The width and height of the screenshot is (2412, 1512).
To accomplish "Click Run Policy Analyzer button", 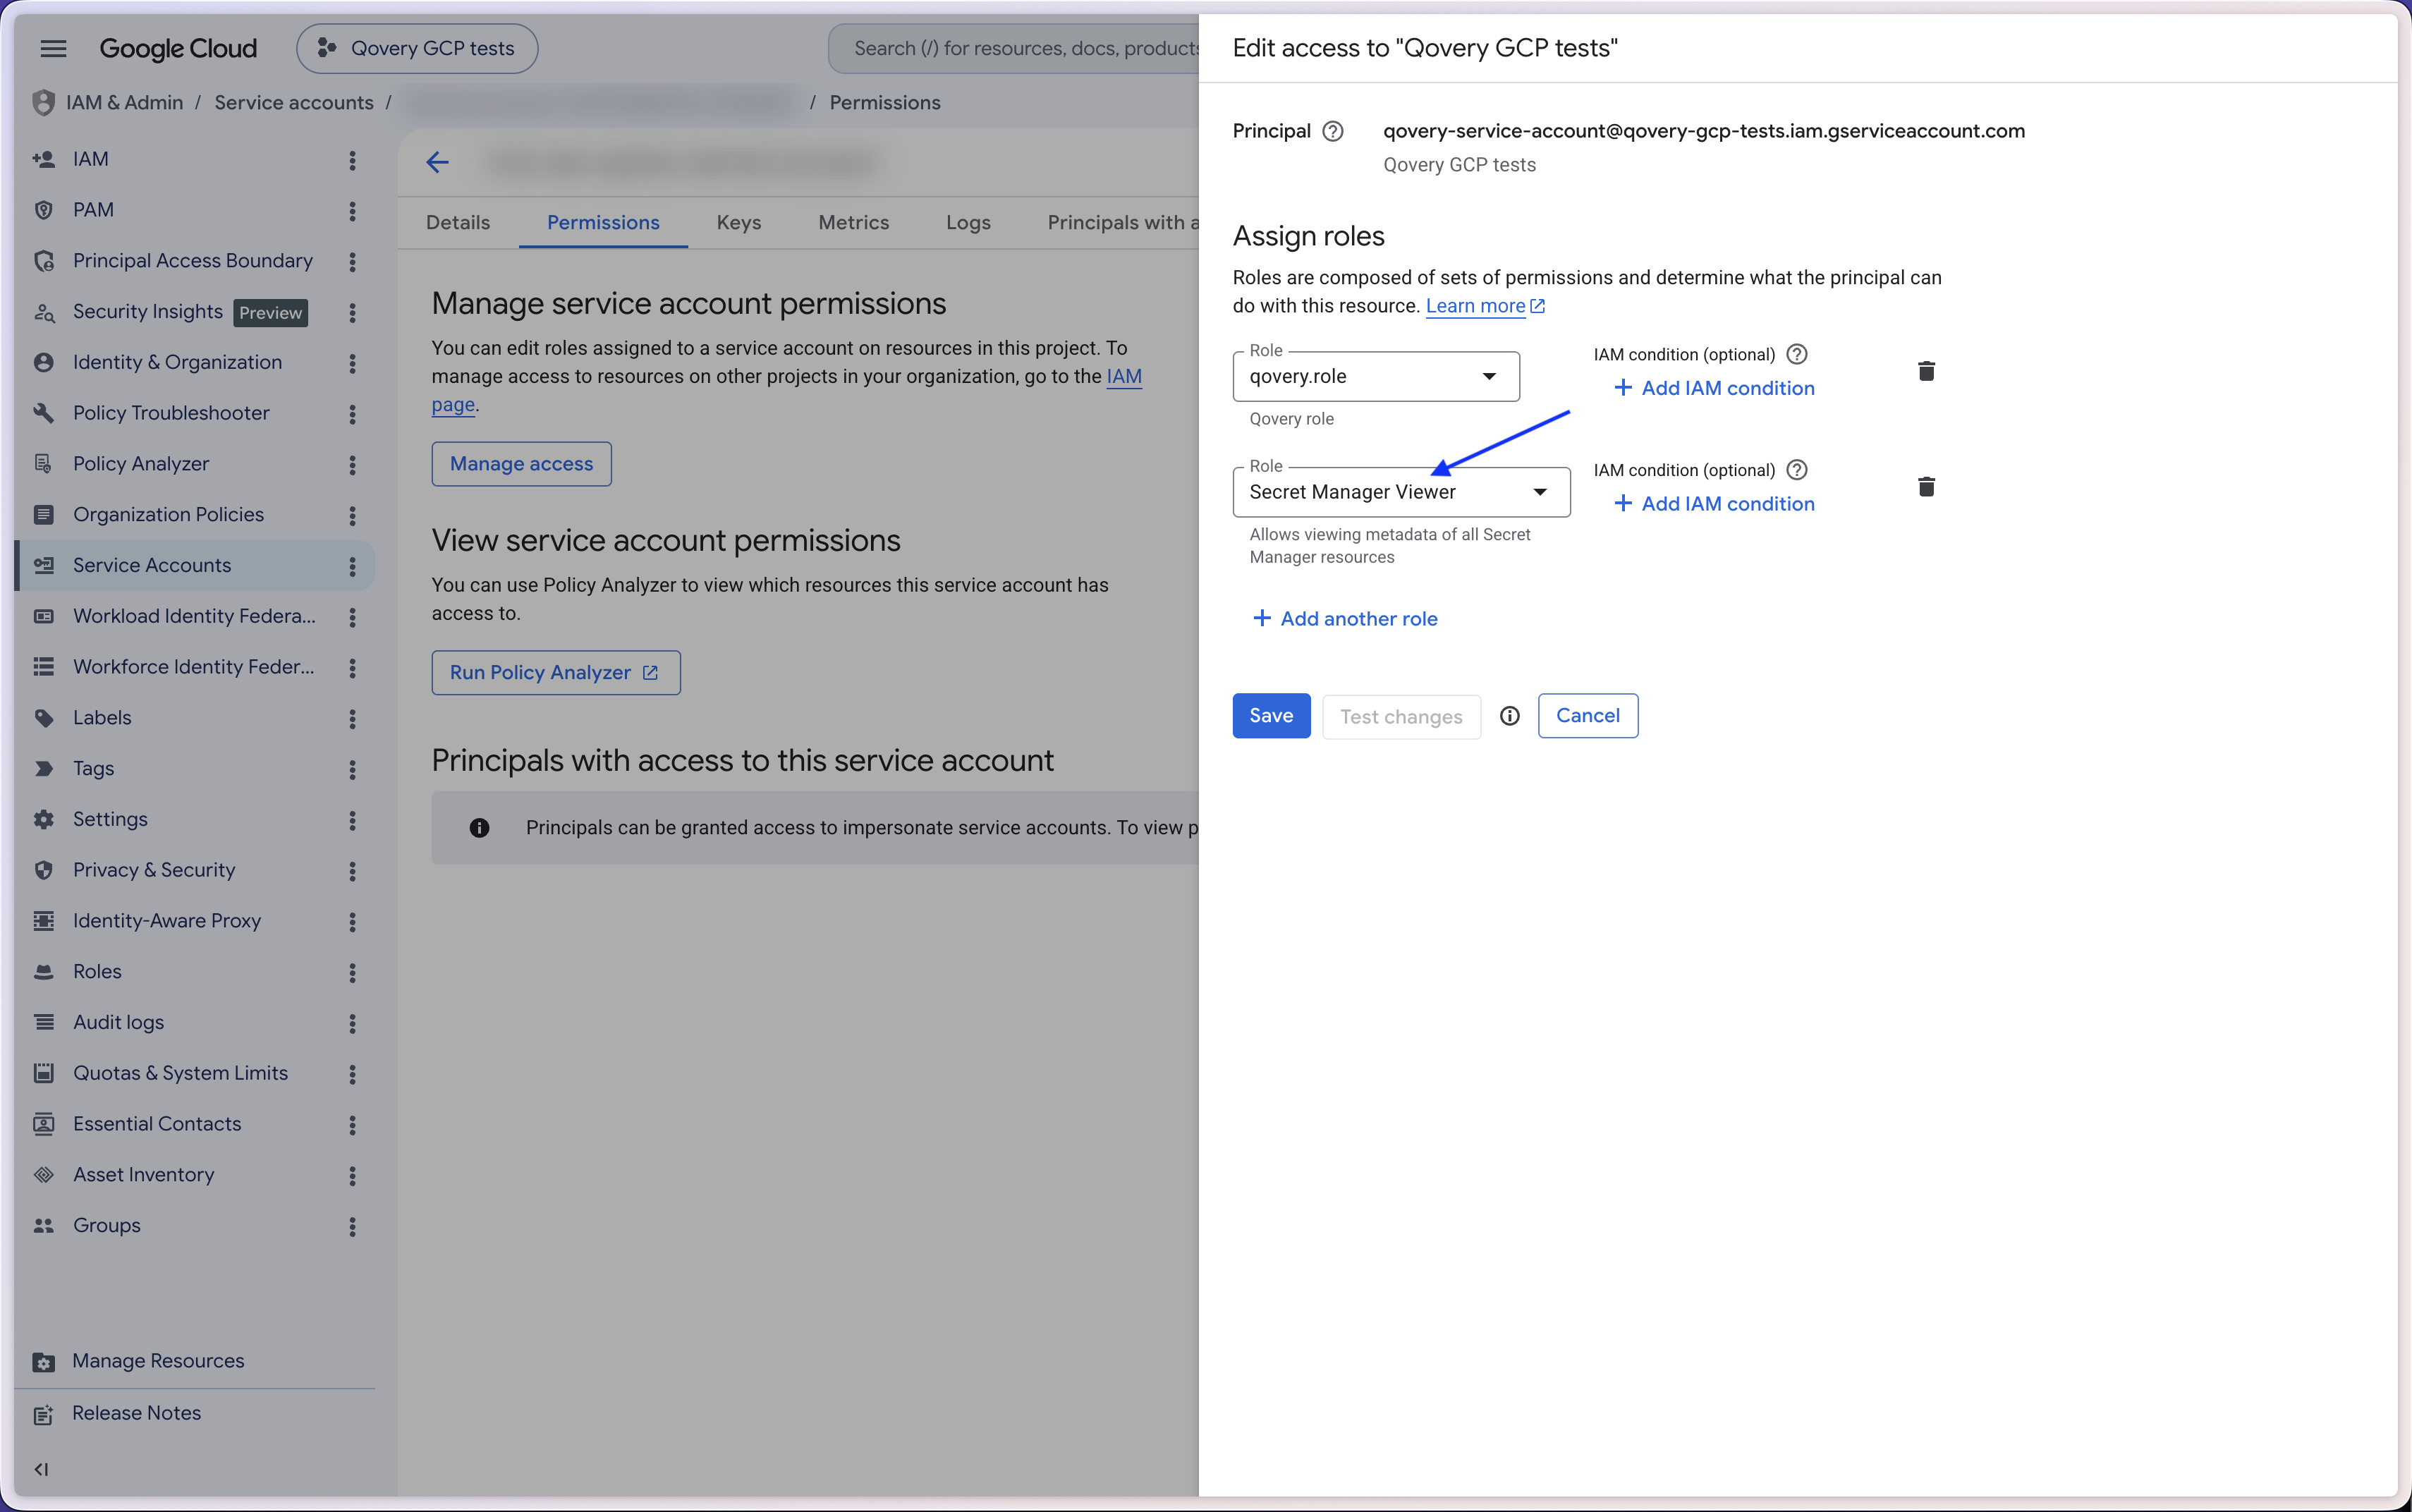I will point(556,673).
